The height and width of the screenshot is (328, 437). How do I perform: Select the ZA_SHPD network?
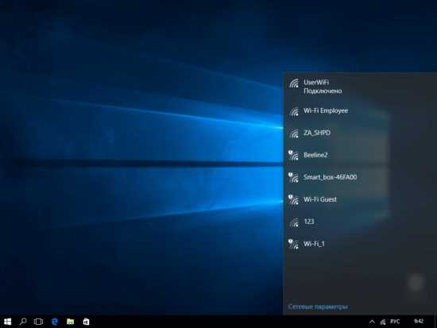[x=360, y=133]
